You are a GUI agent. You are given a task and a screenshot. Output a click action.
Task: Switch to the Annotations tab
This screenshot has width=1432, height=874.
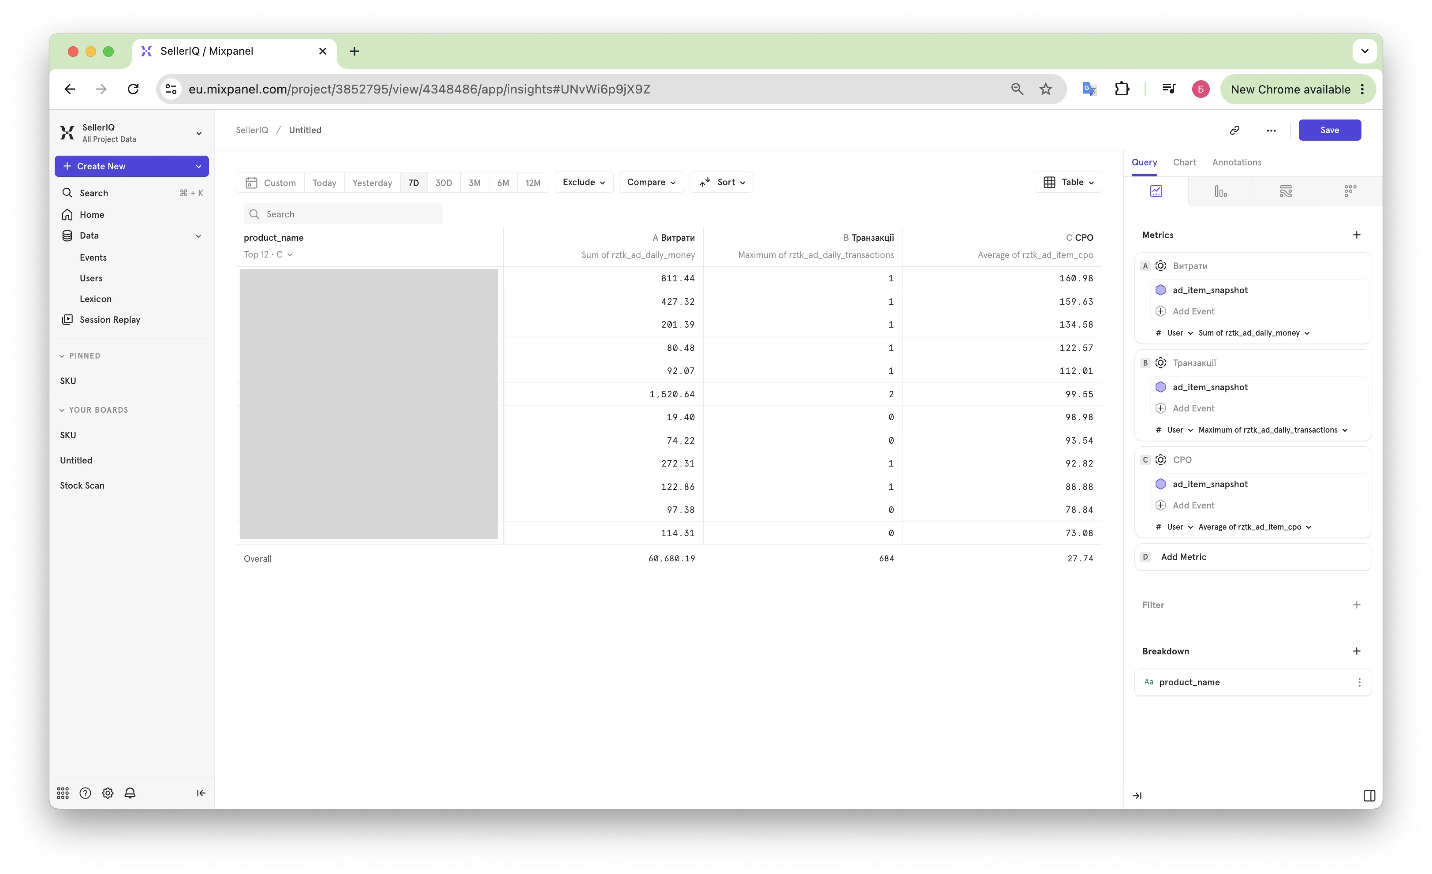point(1237,162)
